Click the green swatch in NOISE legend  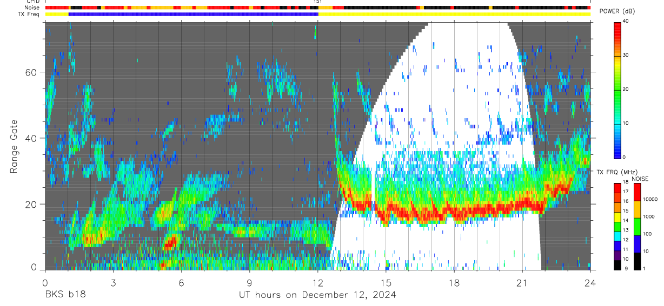[637, 226]
